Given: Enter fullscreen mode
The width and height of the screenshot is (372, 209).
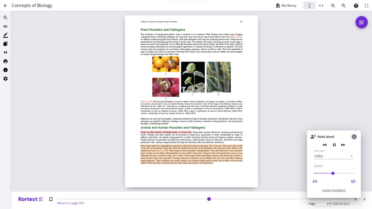Looking at the screenshot, I should pyautogui.click(x=366, y=6).
